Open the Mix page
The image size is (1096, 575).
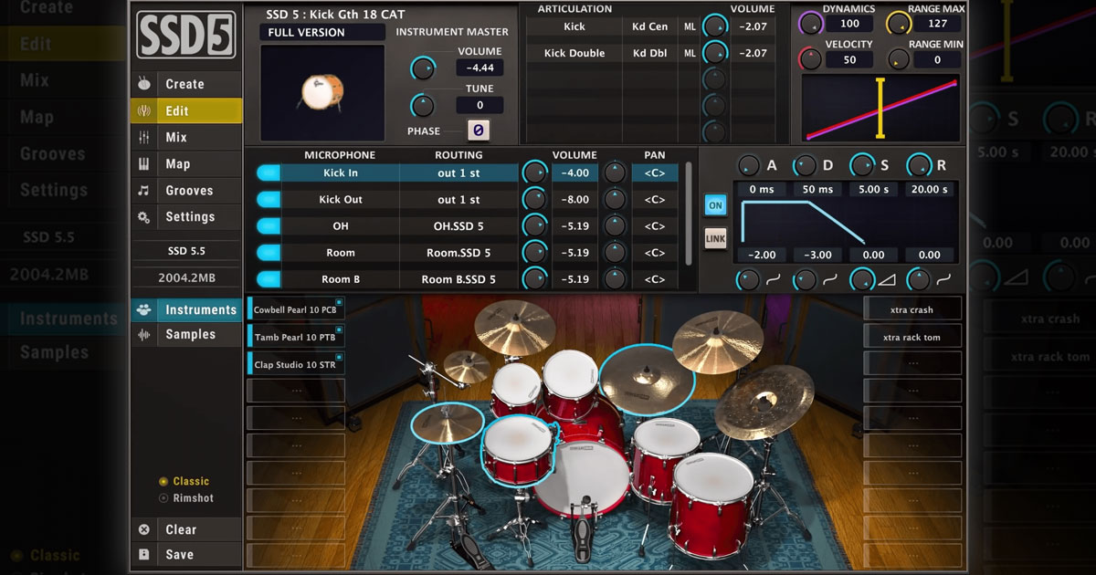coord(176,137)
